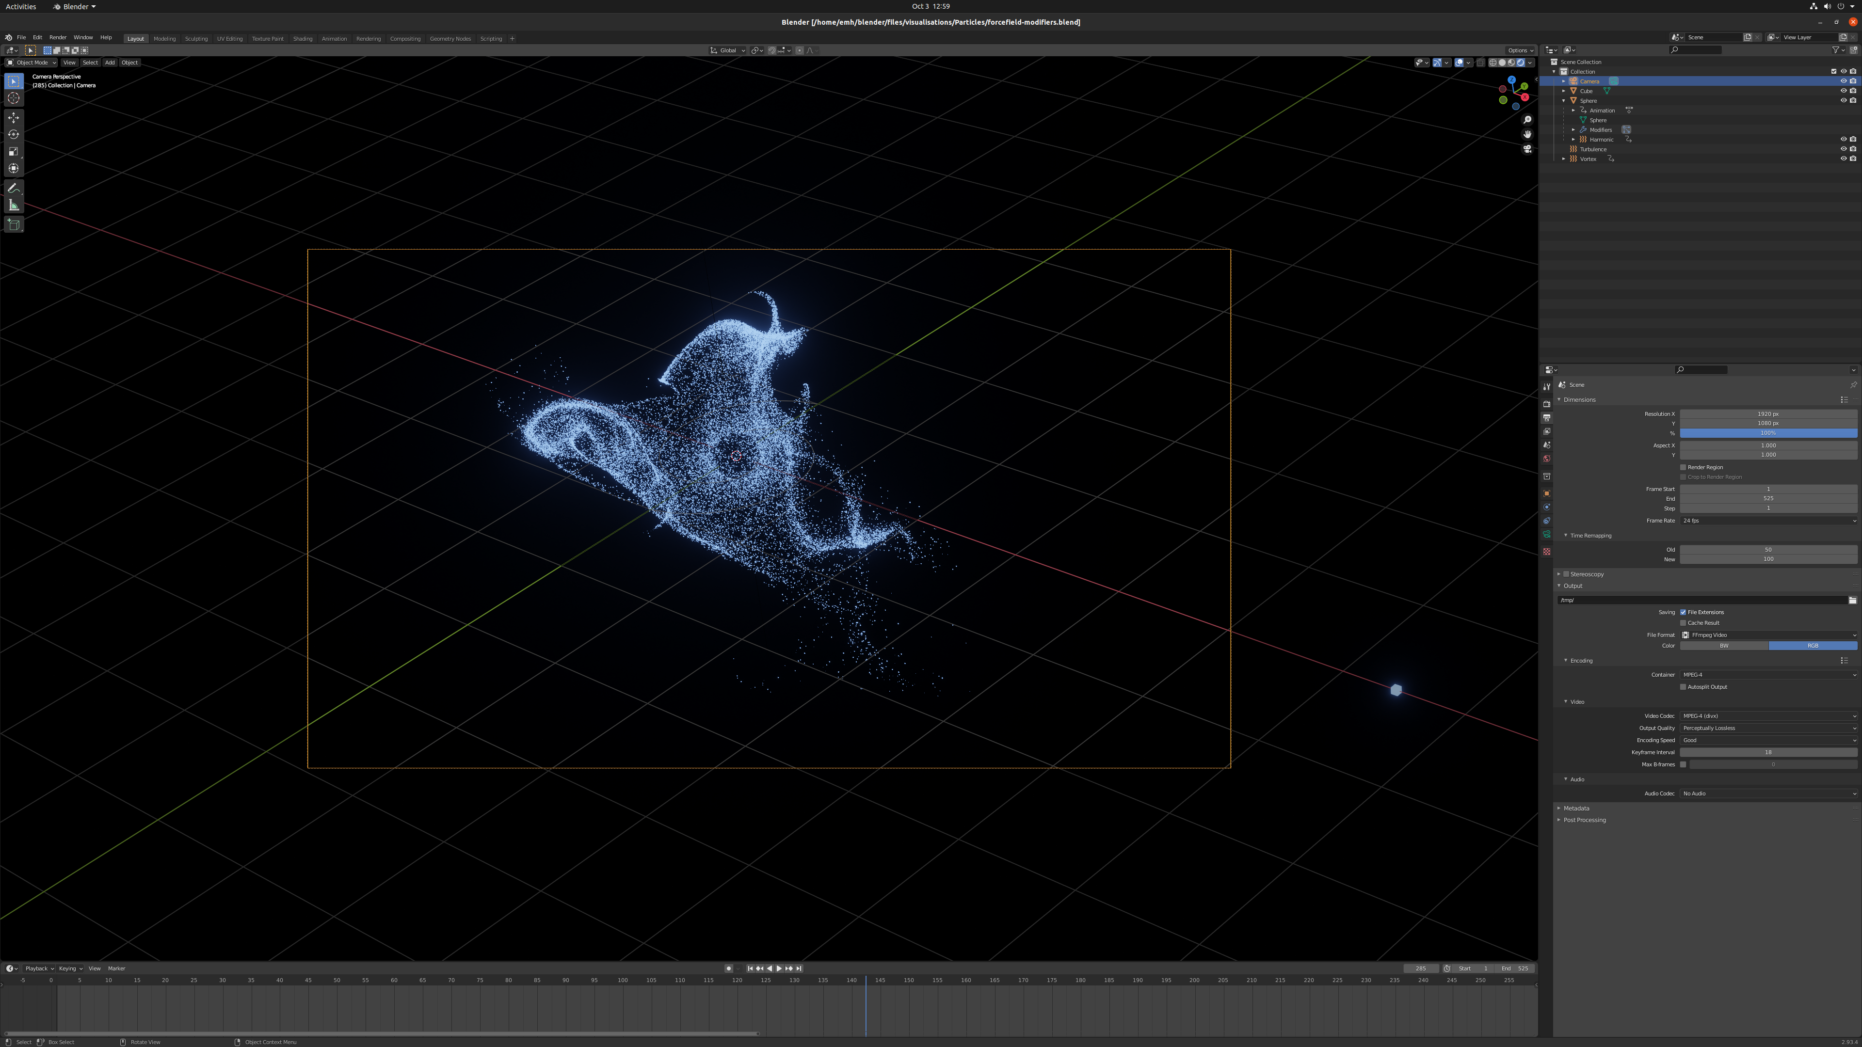Enable the Cache Result checkbox
This screenshot has height=1047, width=1862.
click(x=1684, y=623)
